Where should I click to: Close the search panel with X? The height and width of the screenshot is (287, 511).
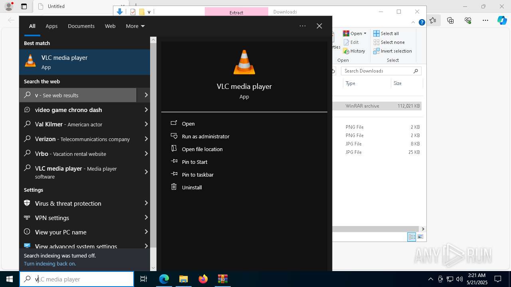click(319, 26)
